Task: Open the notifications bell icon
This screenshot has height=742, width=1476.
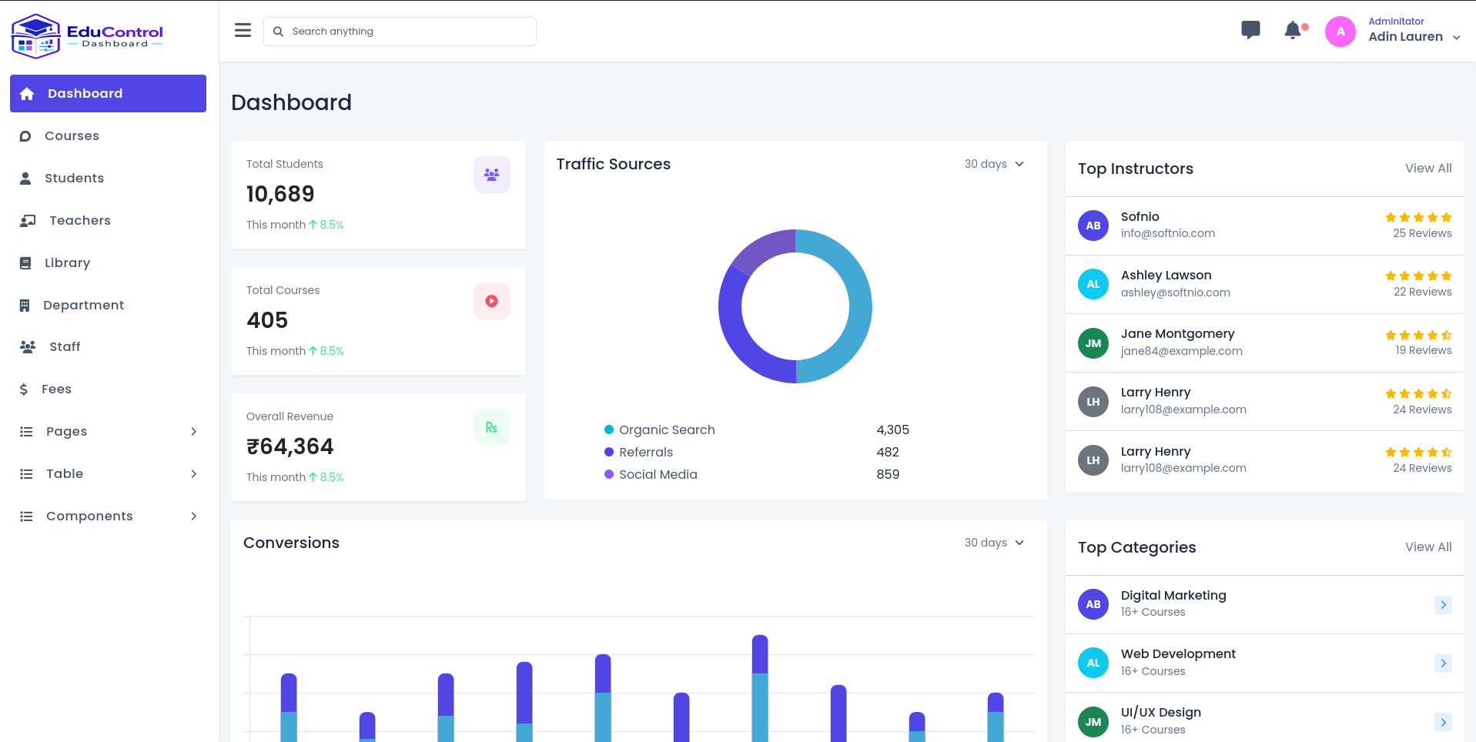Action: pos(1294,31)
